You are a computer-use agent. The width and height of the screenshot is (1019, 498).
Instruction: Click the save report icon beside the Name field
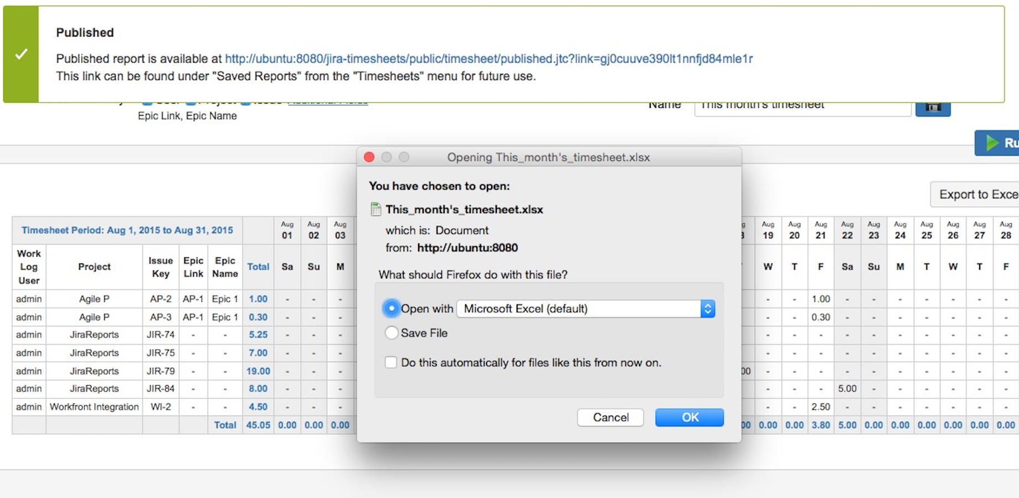point(933,108)
